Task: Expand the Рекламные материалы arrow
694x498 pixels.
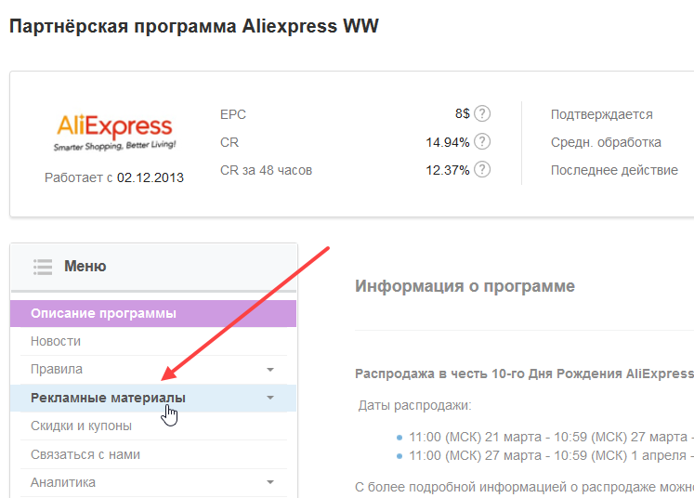Action: click(270, 398)
